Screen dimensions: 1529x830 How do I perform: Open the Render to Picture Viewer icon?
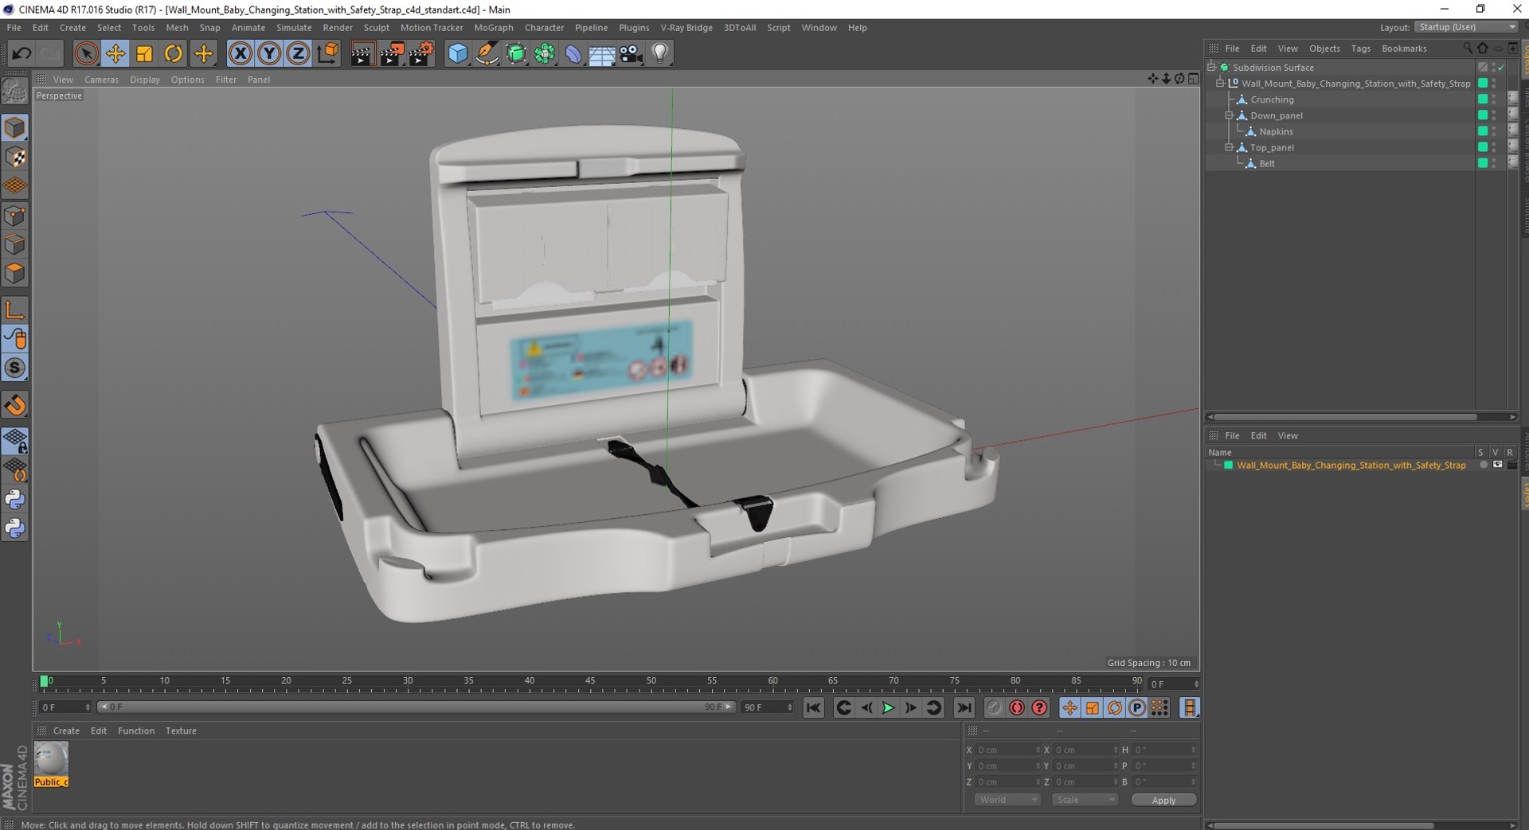[391, 54]
